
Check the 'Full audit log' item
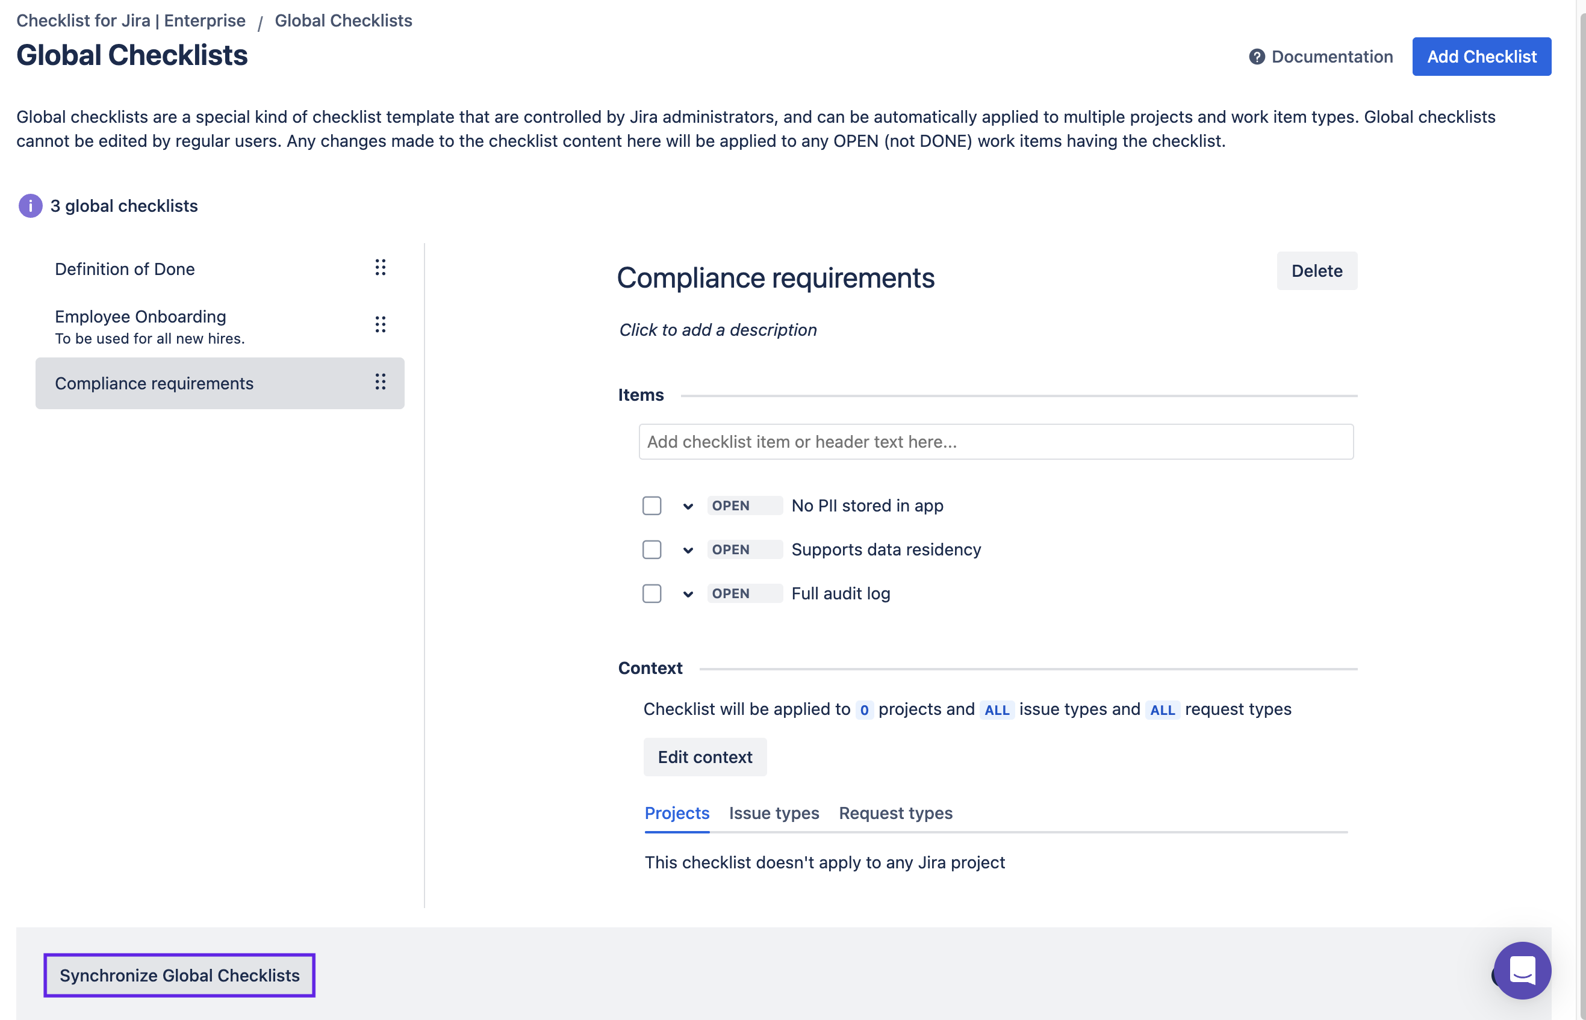pyautogui.click(x=652, y=593)
